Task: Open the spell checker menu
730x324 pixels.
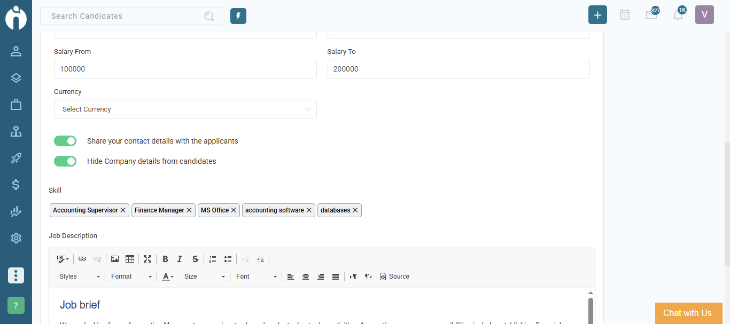Action: [63, 259]
